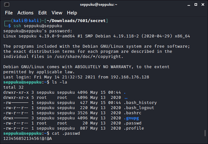
Task: Open the Actions menu
Action: [x=25, y=13]
